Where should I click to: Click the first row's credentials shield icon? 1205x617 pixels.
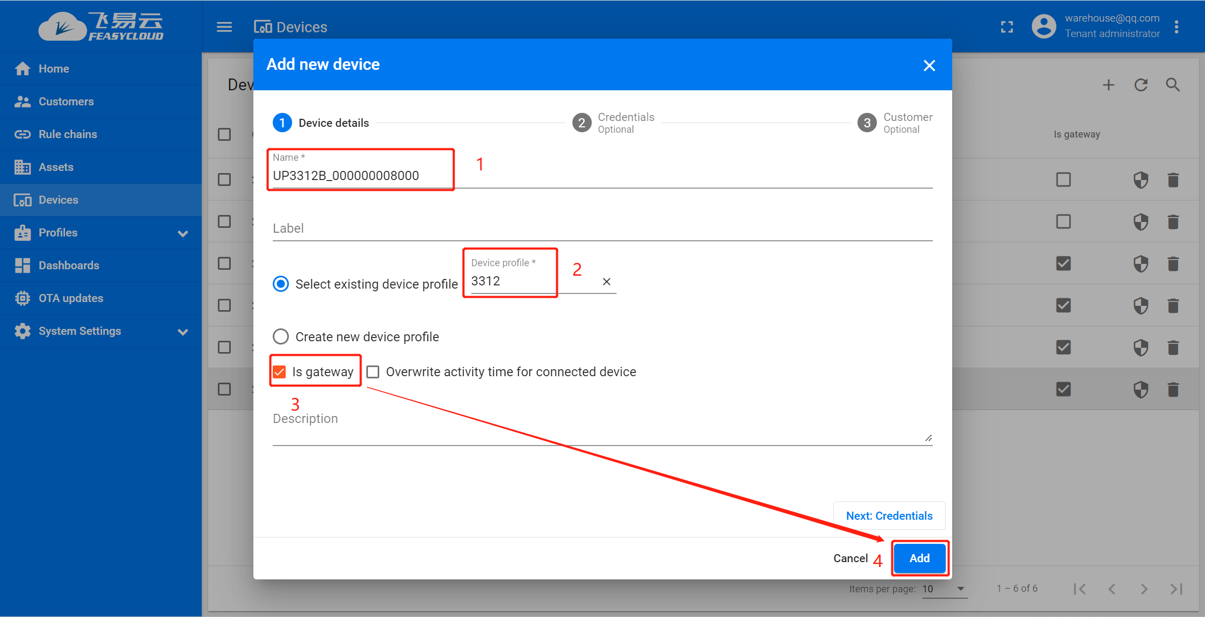(x=1140, y=180)
